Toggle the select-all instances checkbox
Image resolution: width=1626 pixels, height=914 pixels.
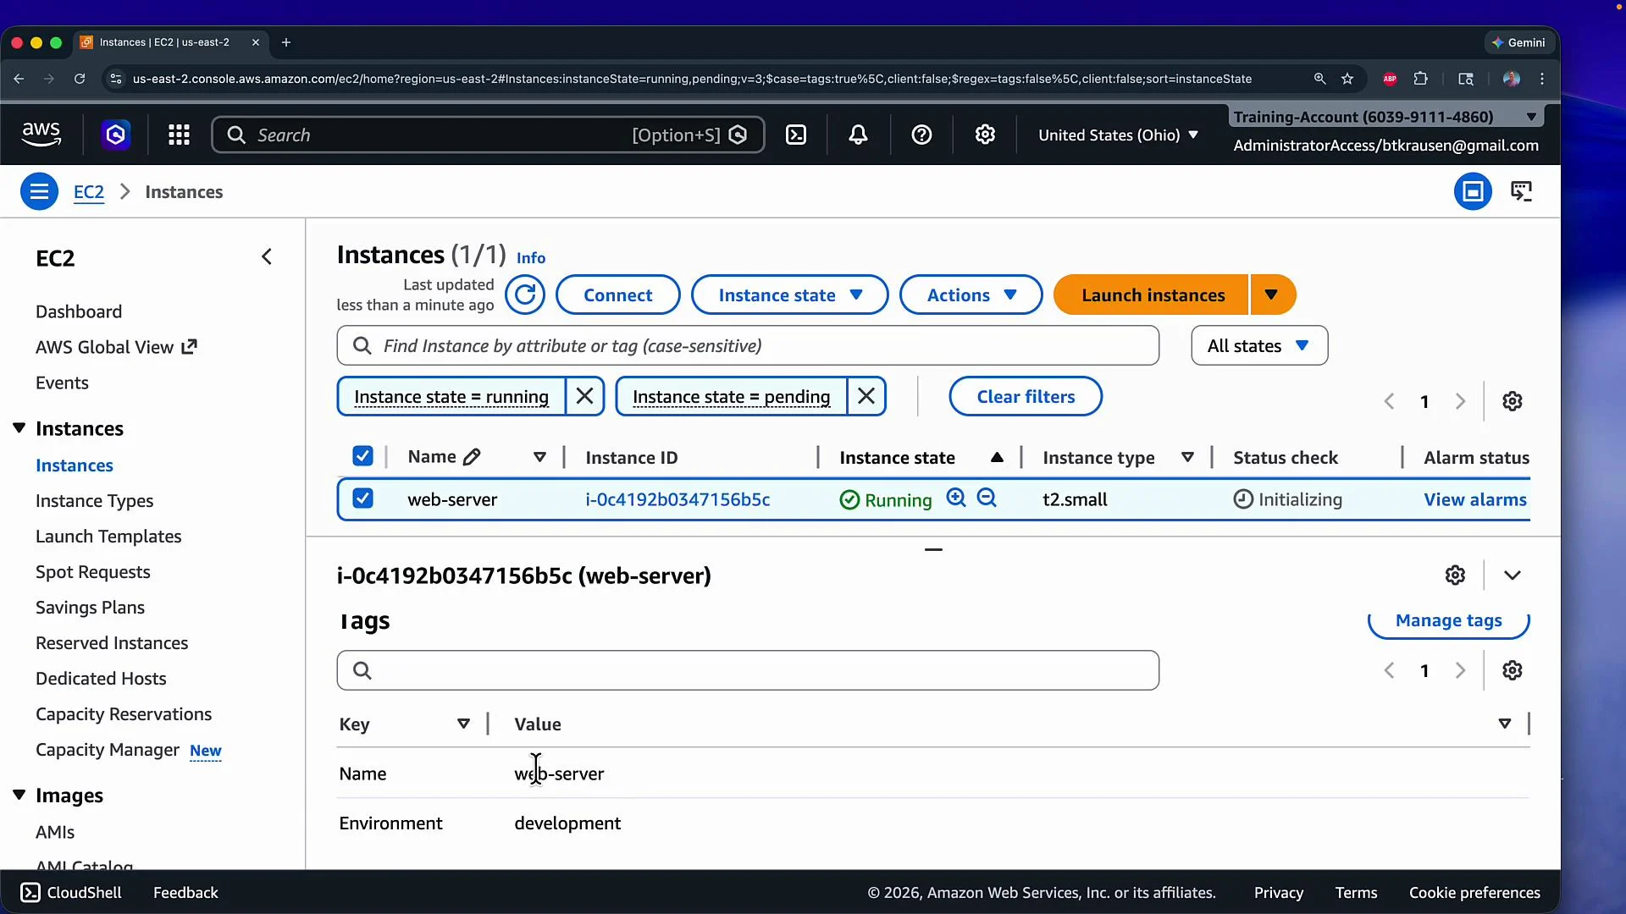pyautogui.click(x=362, y=456)
